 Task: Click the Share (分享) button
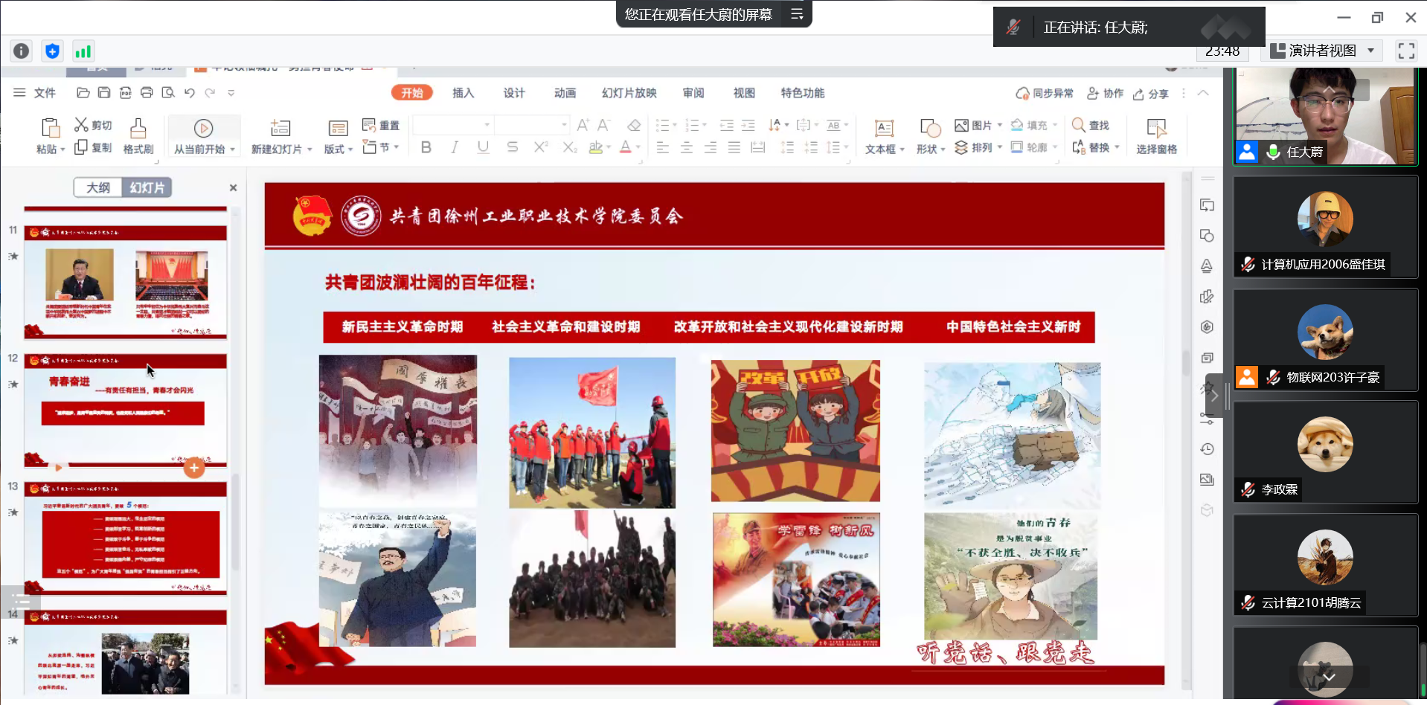tap(1150, 94)
